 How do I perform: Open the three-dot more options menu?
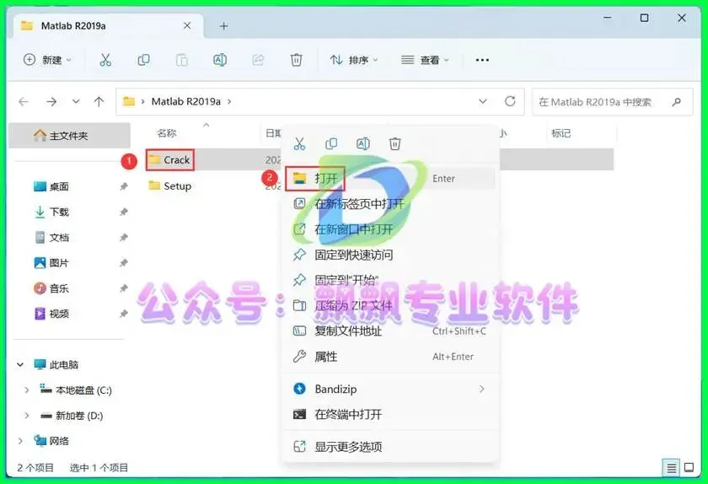pyautogui.click(x=482, y=60)
